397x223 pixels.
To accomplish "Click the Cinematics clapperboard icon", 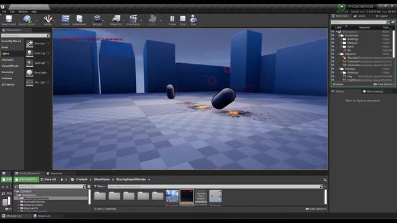I will coord(133,19).
